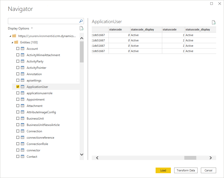
Task: Select the ActivityPointer entity entry
Action: 36,68
